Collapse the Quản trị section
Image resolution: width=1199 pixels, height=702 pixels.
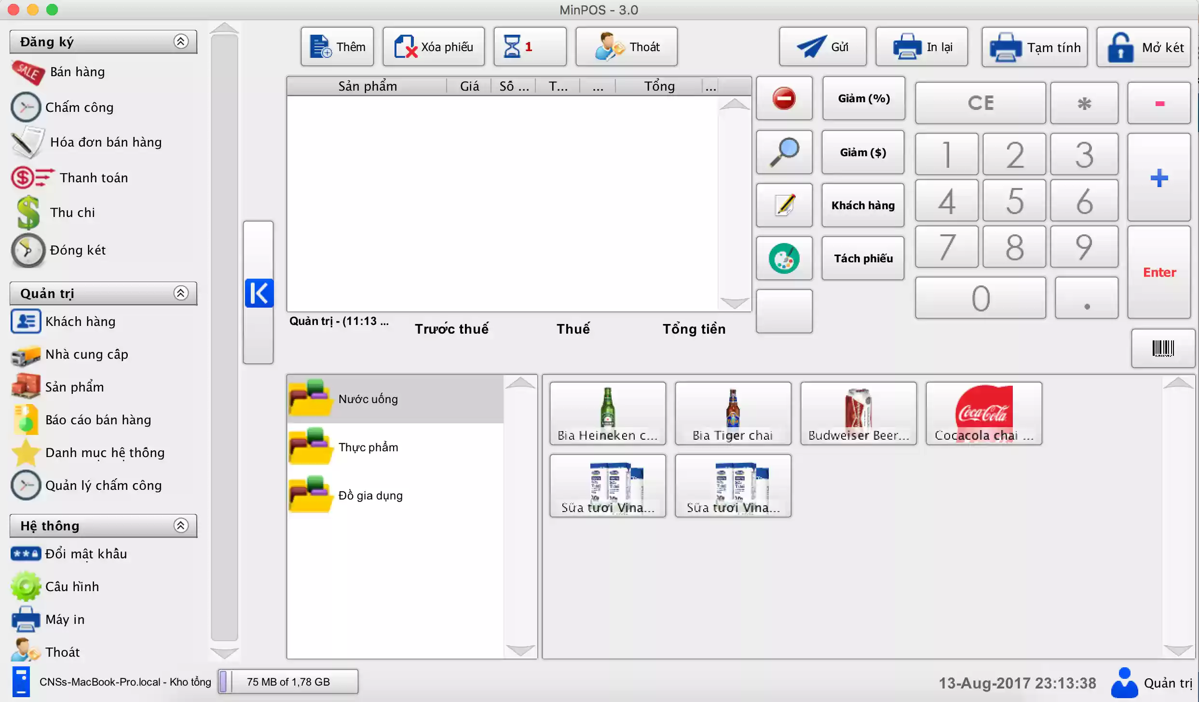tap(180, 293)
